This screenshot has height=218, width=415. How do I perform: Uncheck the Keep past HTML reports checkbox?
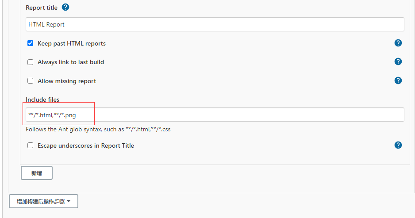point(31,43)
